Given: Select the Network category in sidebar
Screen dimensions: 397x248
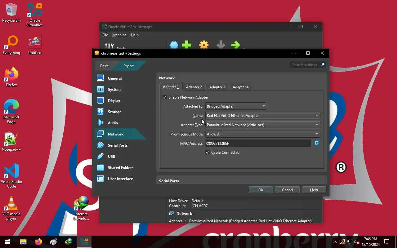Looking at the screenshot, I should coord(120,134).
